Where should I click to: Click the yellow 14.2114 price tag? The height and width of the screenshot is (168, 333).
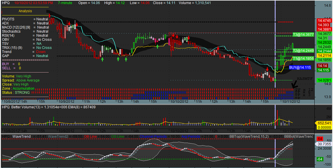(324, 55)
